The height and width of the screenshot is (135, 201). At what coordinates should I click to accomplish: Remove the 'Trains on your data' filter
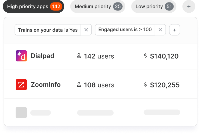pos(86,30)
